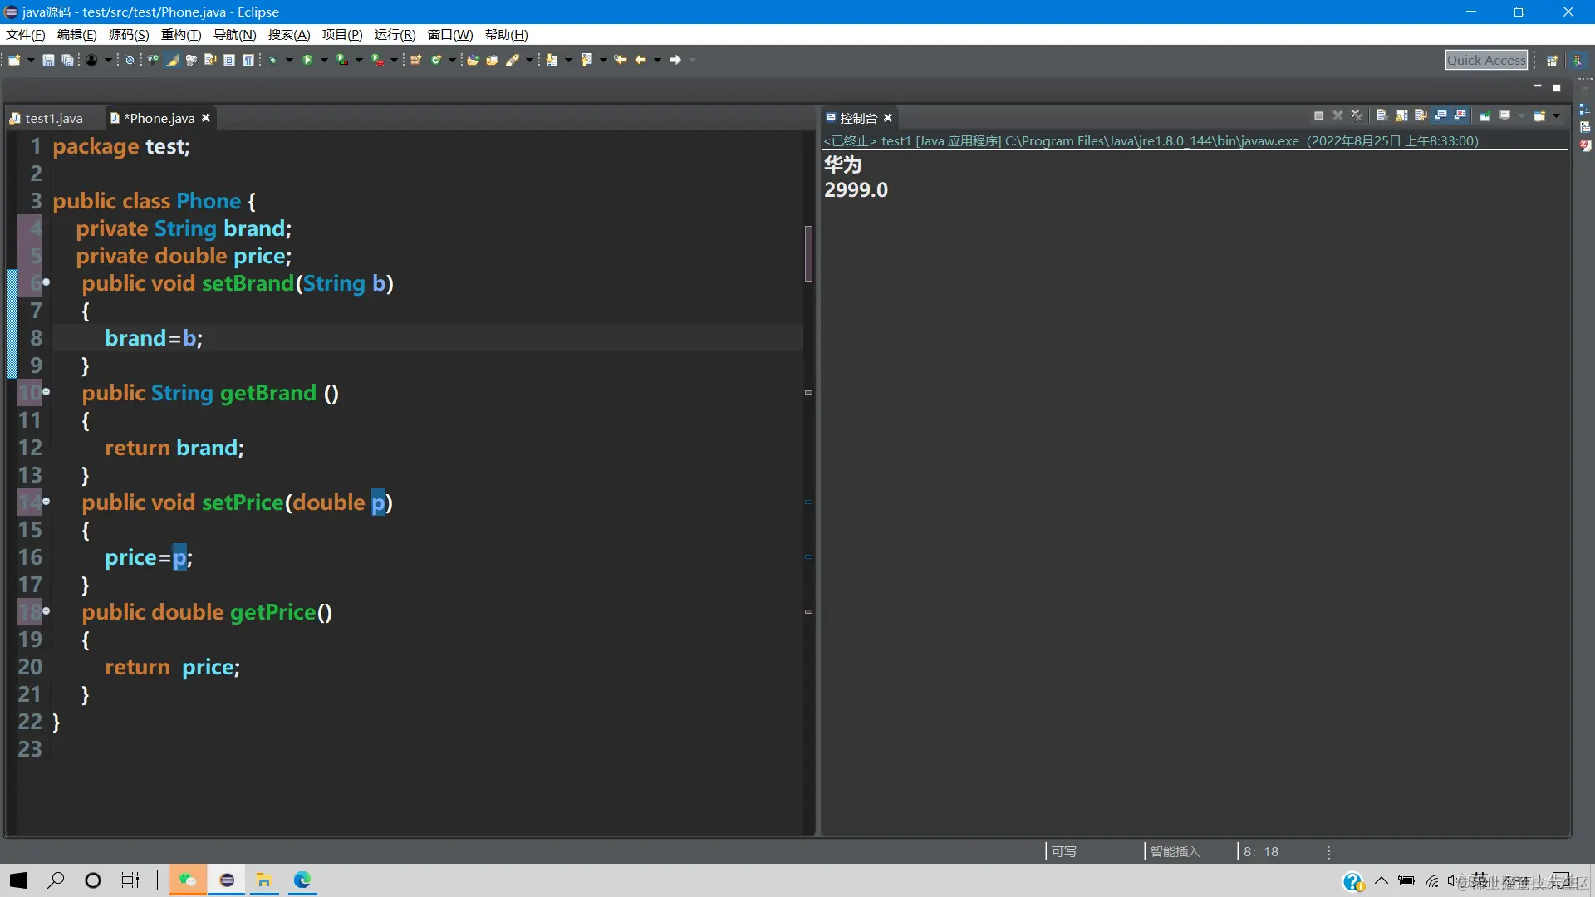Image resolution: width=1595 pixels, height=897 pixels.
Task: Click the green Run button
Action: (307, 60)
